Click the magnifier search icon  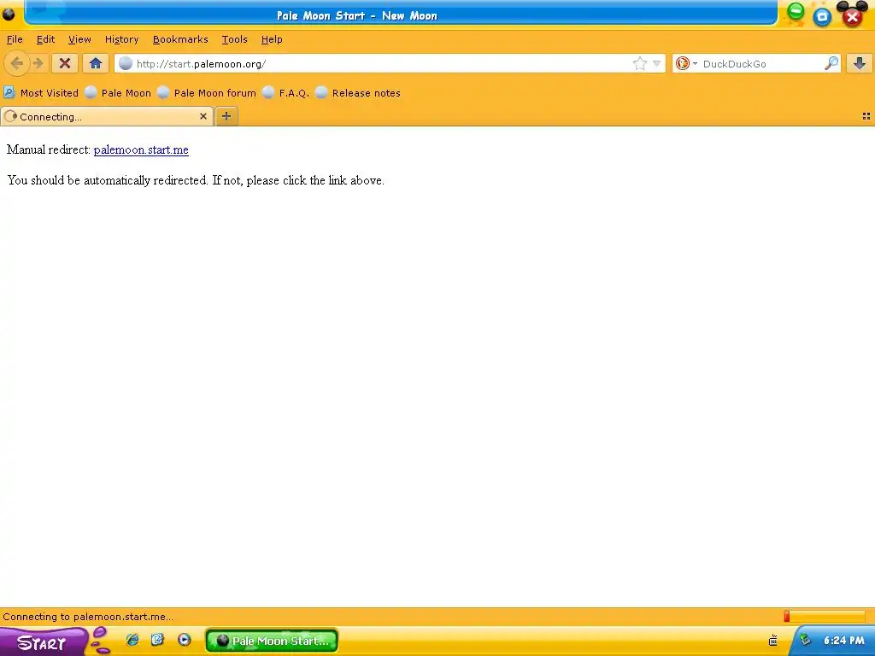pyautogui.click(x=831, y=63)
